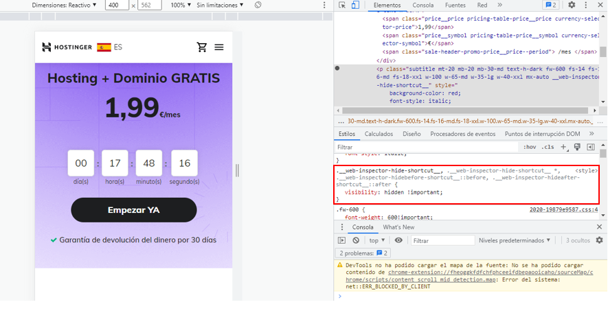Clear the console with the ban icon
This screenshot has width=608, height=311.
pyautogui.click(x=356, y=240)
